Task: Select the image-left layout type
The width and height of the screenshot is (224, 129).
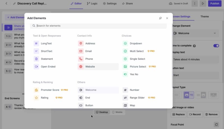Action: [x=189, y=95]
